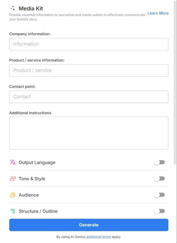
Task: Click the Output Language translation icon
Action: 12,162
